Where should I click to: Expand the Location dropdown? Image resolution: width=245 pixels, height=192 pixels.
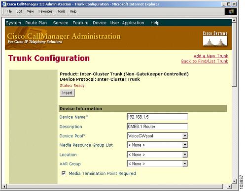pos(185,155)
